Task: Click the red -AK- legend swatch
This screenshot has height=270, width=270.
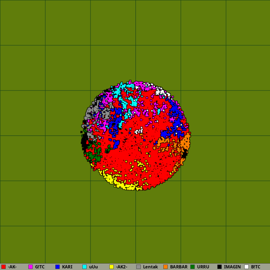Action: (x=4, y=267)
